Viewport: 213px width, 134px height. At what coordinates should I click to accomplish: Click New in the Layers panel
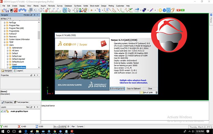pyautogui.click(x=28, y=107)
